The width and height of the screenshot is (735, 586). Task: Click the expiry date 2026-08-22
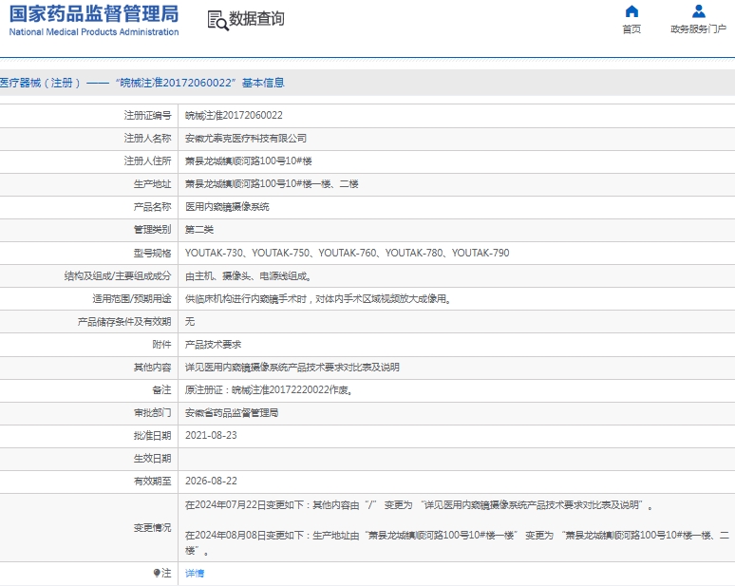211,482
